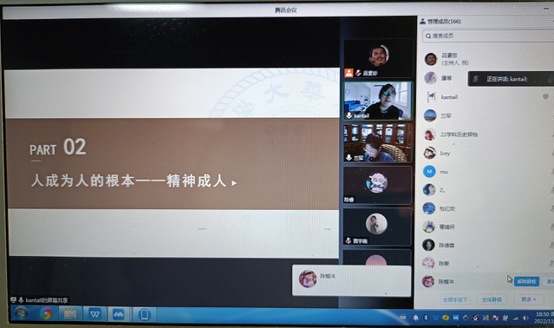Viewport: 554px width, 328px height.
Task: Click the Windows Start orb
Action: point(21,313)
